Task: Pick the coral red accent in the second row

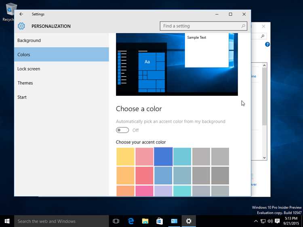Action: click(144, 176)
